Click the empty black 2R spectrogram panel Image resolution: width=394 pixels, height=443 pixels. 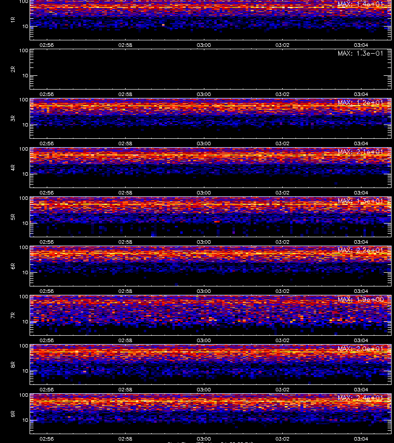[210, 69]
